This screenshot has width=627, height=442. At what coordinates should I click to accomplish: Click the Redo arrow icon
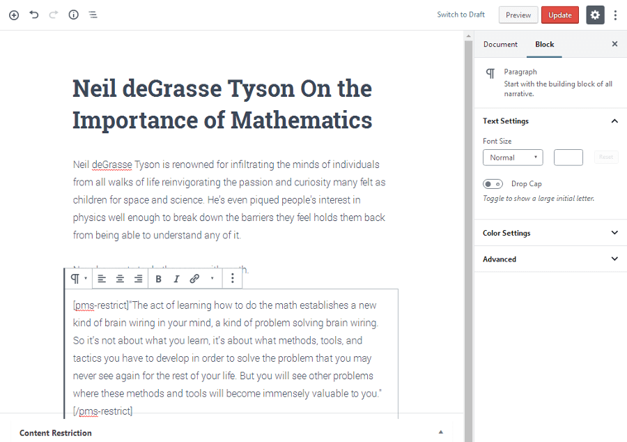54,15
